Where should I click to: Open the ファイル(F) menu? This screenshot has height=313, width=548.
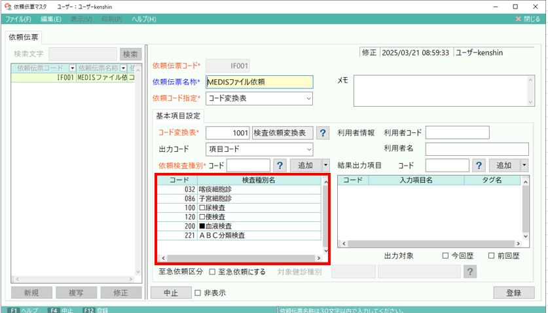click(x=18, y=19)
